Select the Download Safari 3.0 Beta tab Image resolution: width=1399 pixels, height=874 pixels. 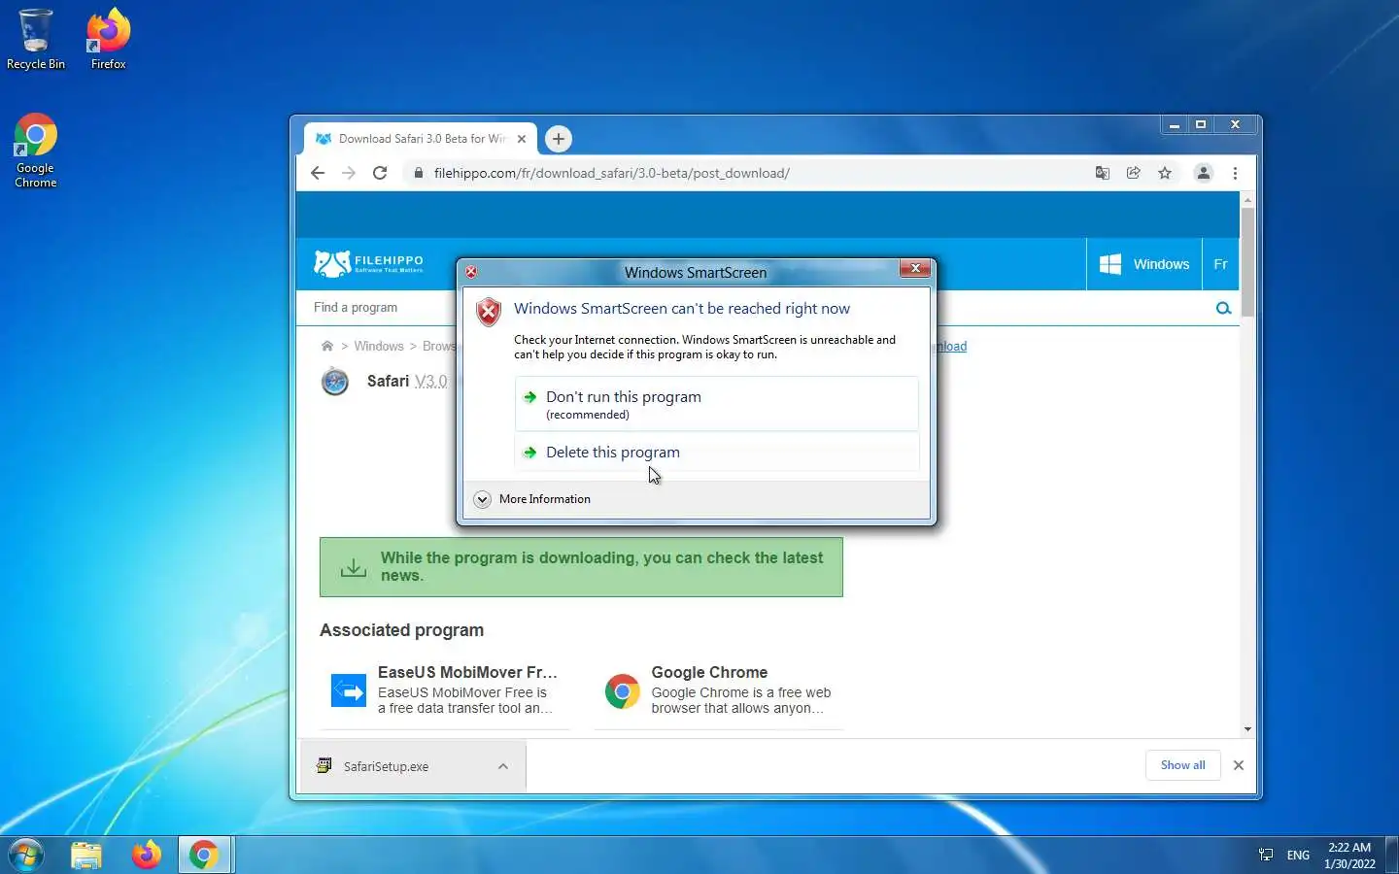coord(421,139)
